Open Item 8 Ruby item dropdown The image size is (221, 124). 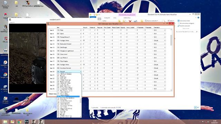coord(69,30)
